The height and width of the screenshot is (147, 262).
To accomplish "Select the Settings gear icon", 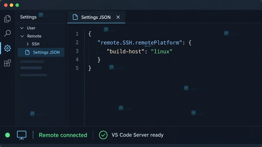I will (7, 48).
